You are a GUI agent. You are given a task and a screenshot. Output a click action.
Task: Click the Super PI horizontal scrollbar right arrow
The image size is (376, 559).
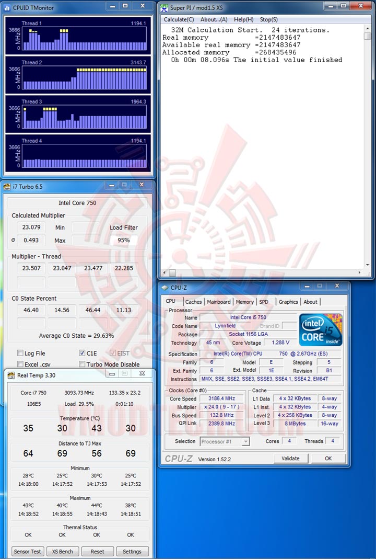point(359,273)
